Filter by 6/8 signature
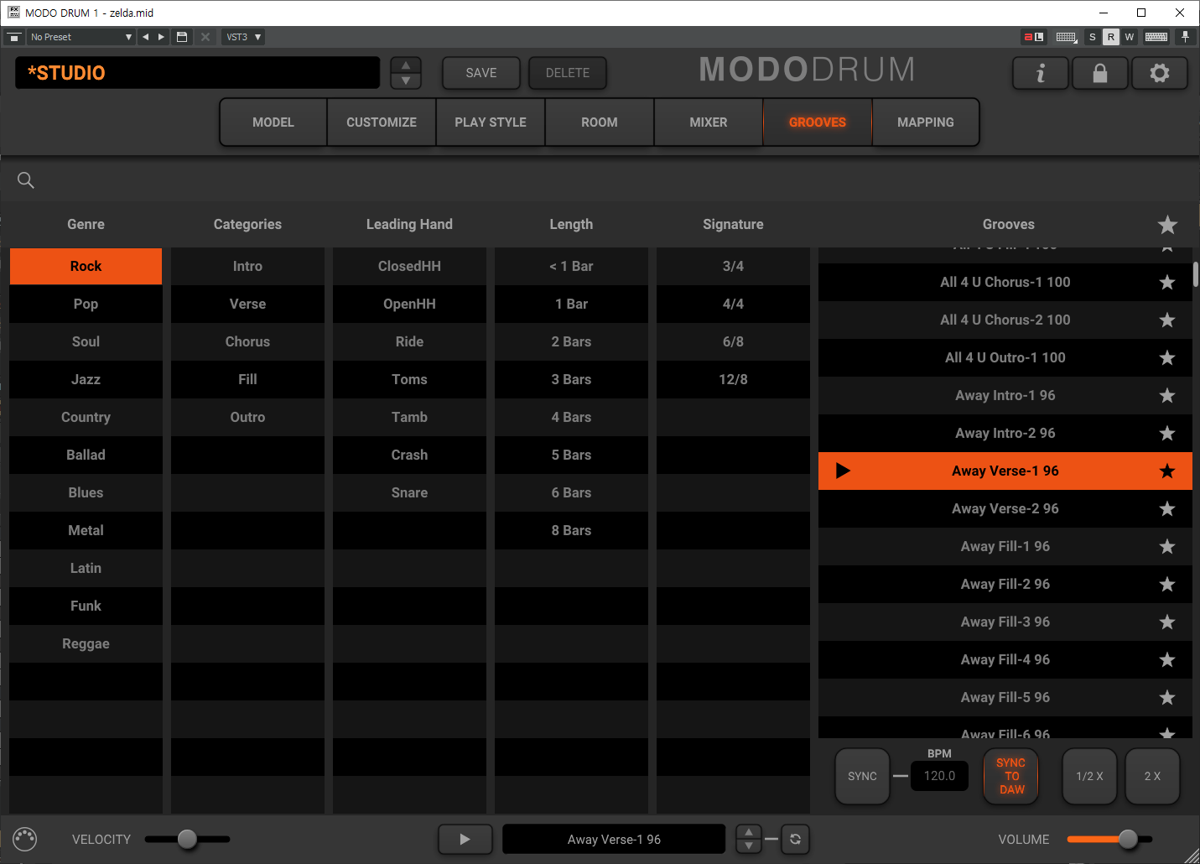 [733, 341]
